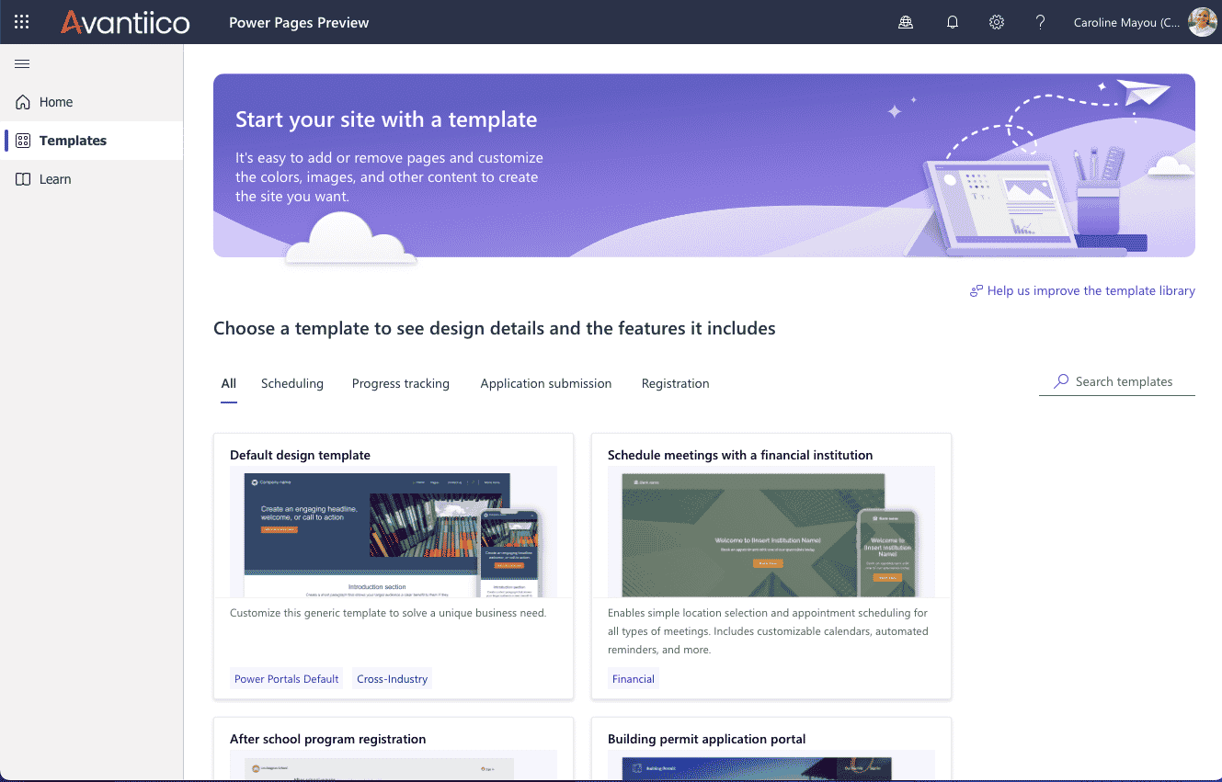Open Default design template preview image
The image size is (1222, 782).
pyautogui.click(x=394, y=532)
